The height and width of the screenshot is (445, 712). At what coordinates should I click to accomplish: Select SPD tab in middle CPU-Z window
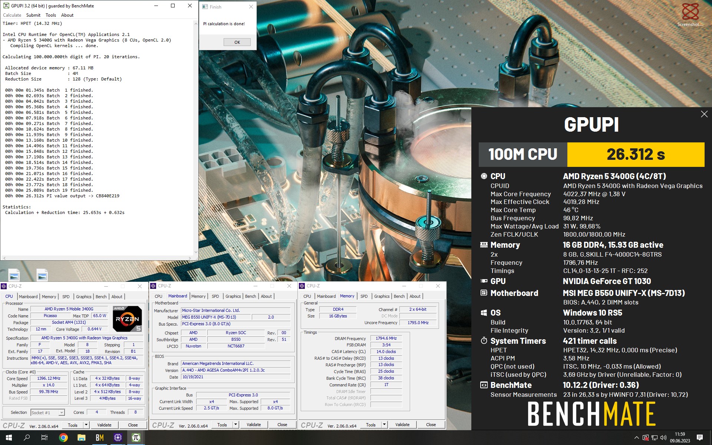click(215, 296)
